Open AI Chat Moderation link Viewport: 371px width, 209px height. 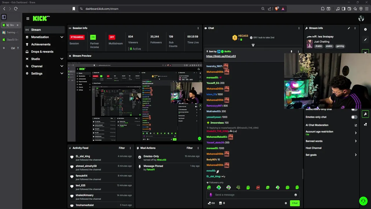(x=331, y=125)
